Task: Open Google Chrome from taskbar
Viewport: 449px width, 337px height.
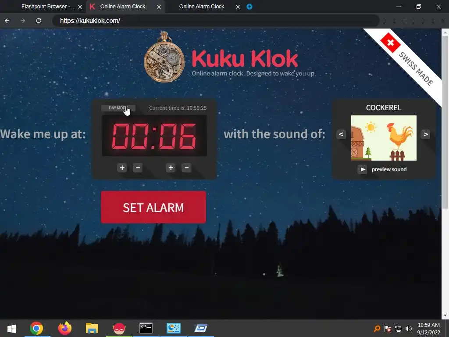Action: coord(36,328)
